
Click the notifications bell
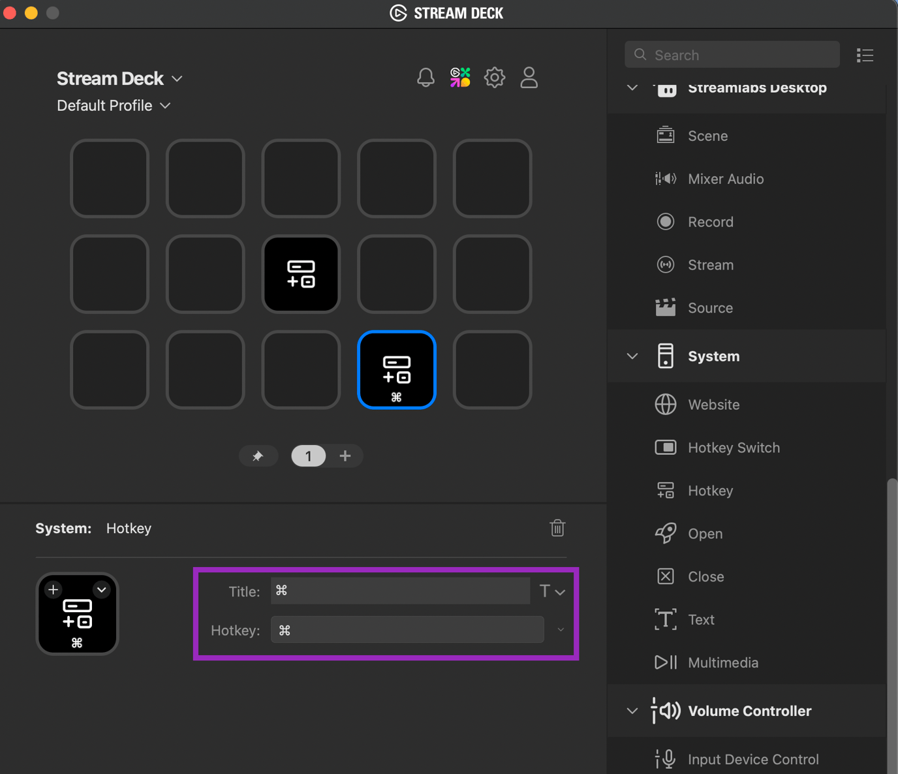point(425,77)
